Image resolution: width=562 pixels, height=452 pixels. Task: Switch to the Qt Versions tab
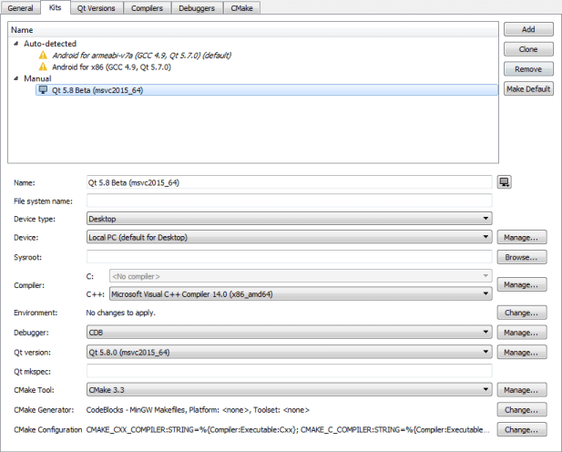pos(96,8)
